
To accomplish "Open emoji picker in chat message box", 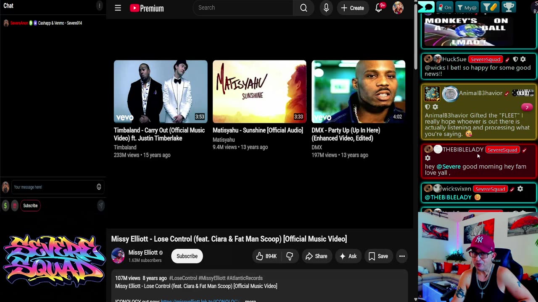I will click(x=99, y=187).
